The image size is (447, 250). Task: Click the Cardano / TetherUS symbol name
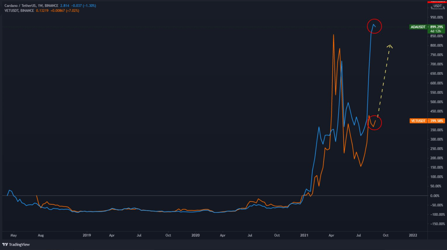[x=20, y=6]
